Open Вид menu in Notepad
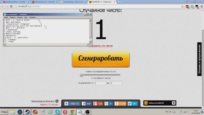 tap(26, 17)
